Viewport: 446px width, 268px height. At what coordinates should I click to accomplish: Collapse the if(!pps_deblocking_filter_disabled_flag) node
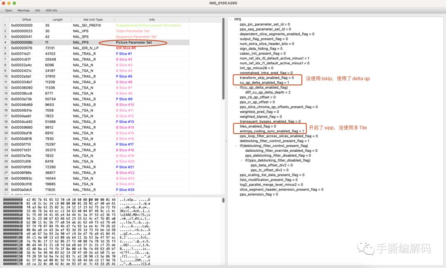coord(242,160)
